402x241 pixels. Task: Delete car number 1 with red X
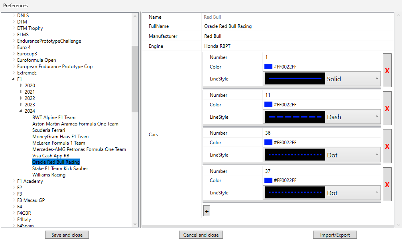387,71
